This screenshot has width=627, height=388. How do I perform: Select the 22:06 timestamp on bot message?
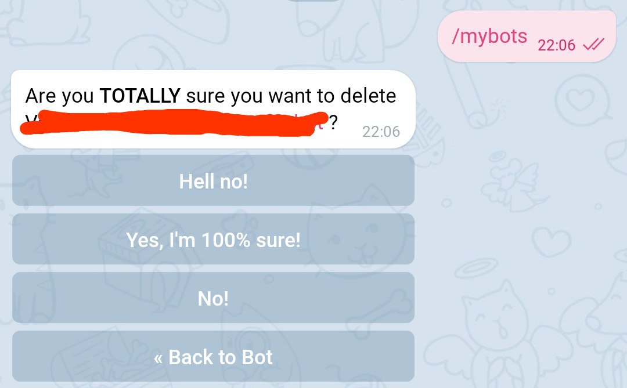(x=381, y=132)
